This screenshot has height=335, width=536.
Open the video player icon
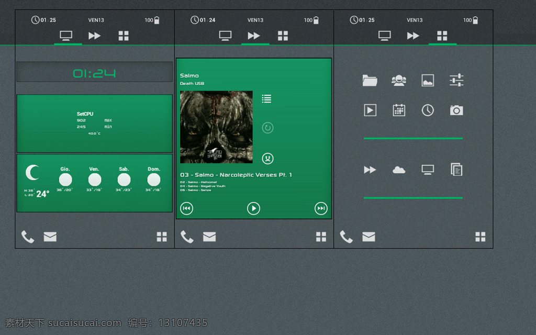370,110
